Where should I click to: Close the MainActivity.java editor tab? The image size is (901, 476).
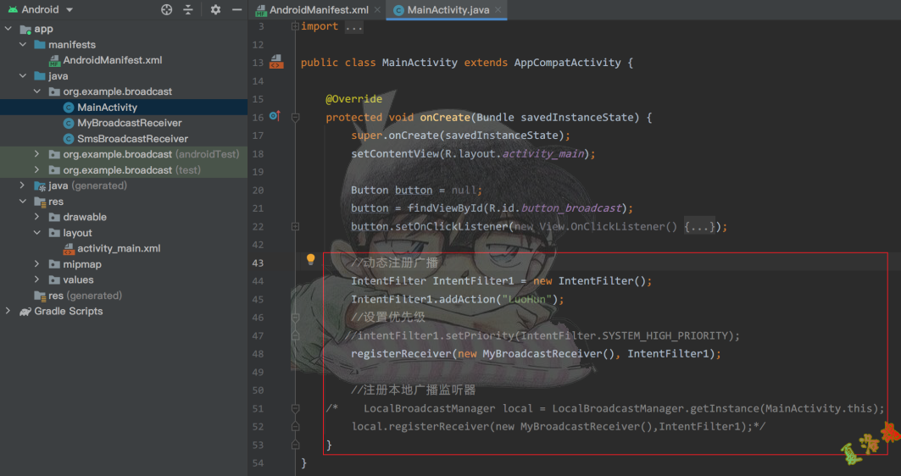pyautogui.click(x=499, y=10)
